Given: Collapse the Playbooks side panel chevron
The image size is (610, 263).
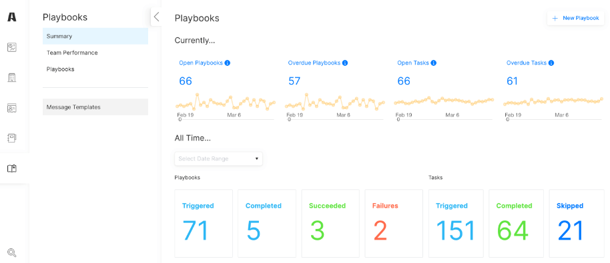Looking at the screenshot, I should pyautogui.click(x=156, y=17).
